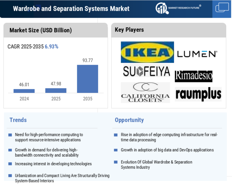Viewport: 232px width, 186px height.
Task: Select the Urbanization and Compact Living trend
Action: click(x=62, y=178)
